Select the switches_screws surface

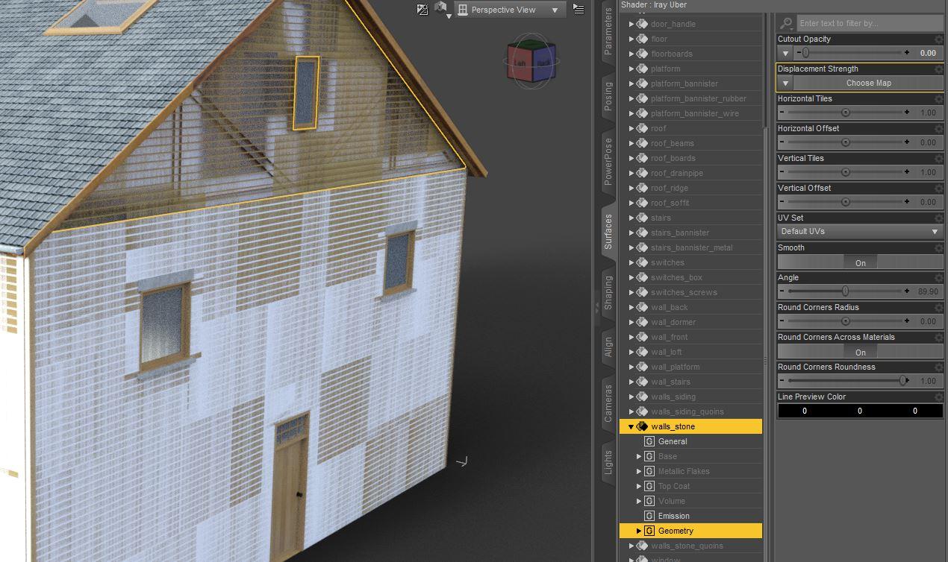coord(684,292)
